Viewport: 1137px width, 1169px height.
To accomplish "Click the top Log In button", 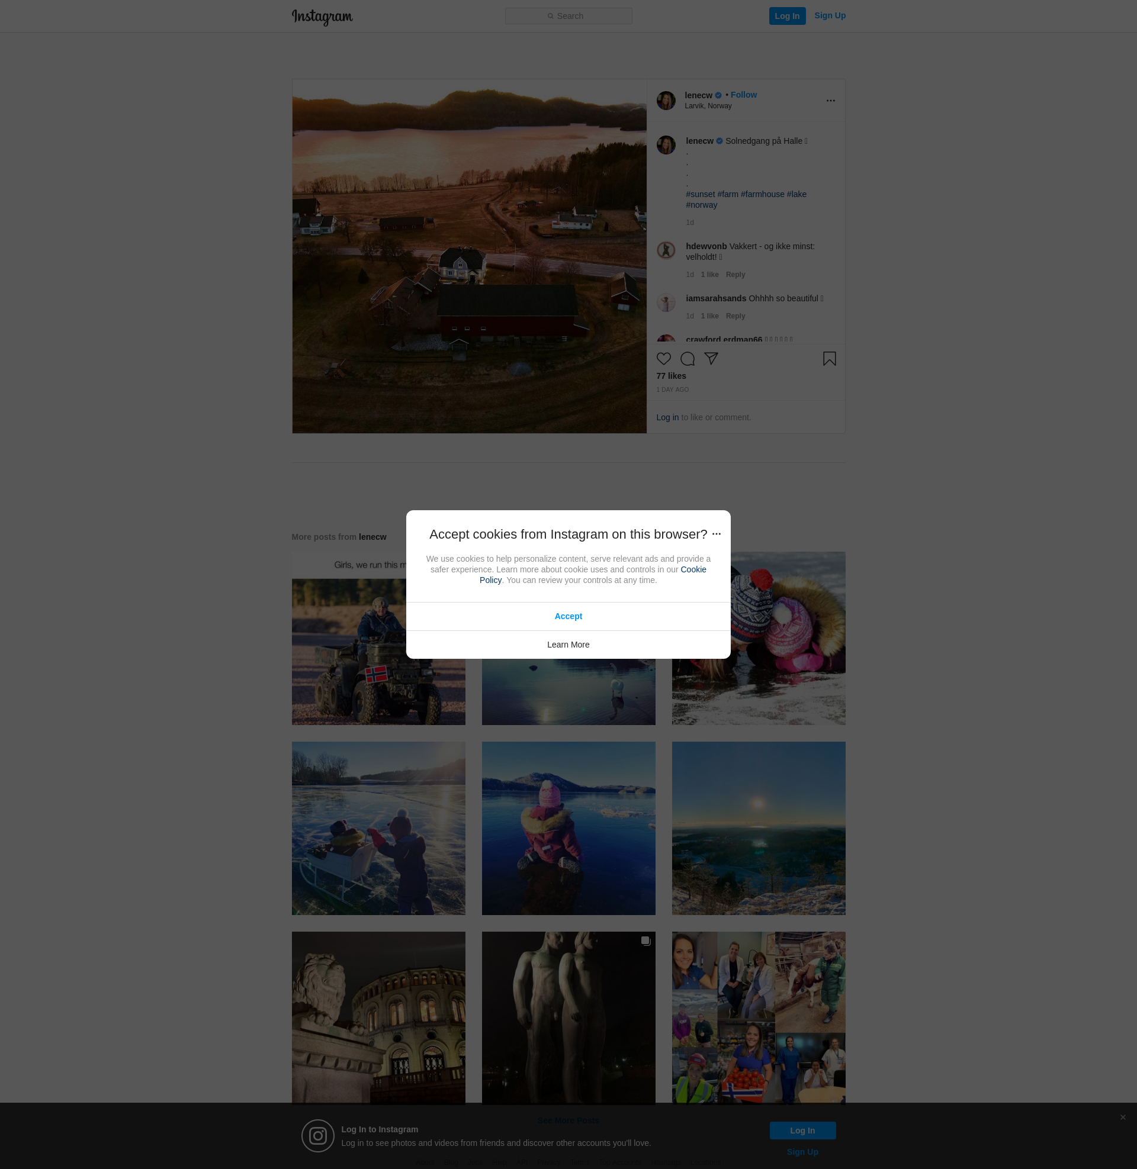I will click(x=786, y=16).
